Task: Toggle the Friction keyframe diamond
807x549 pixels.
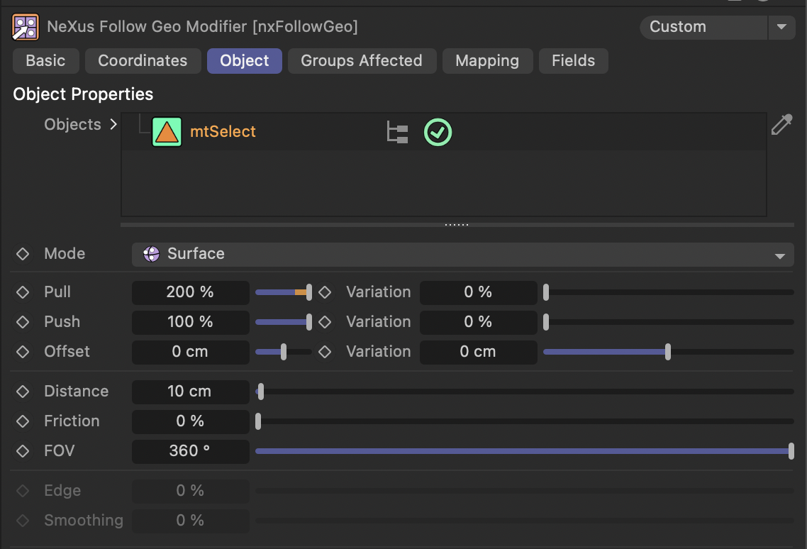Action: click(23, 421)
